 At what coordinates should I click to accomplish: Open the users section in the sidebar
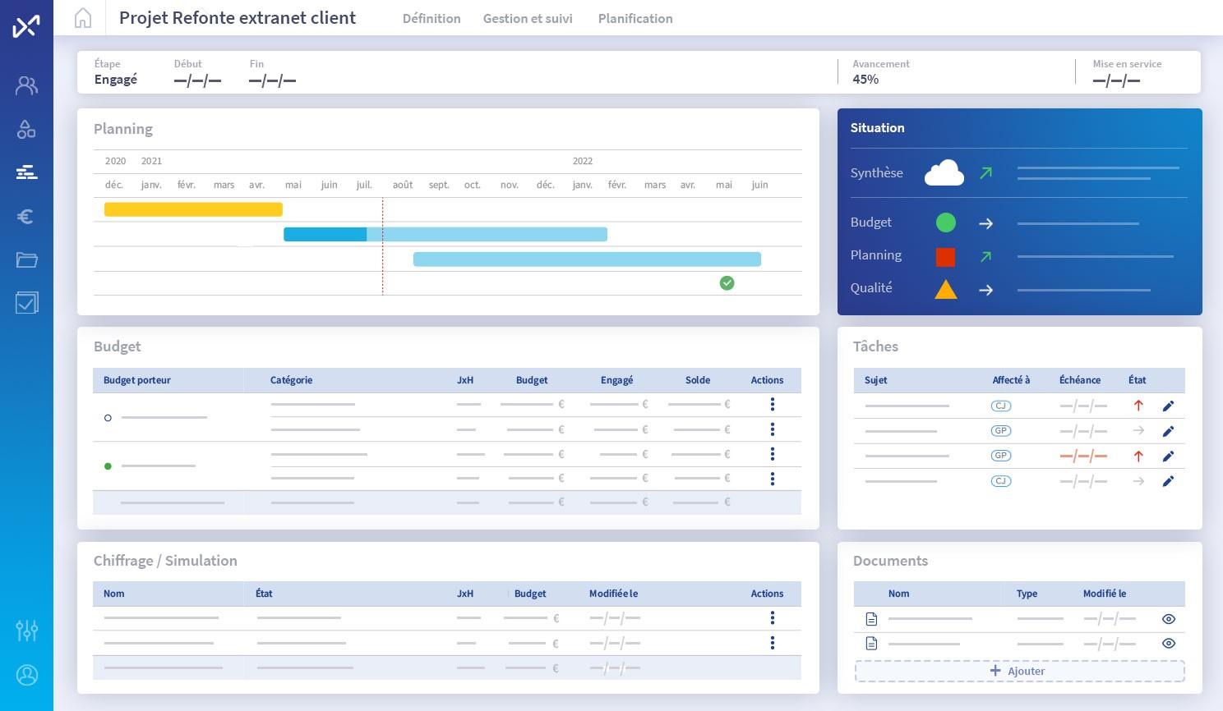[26, 85]
